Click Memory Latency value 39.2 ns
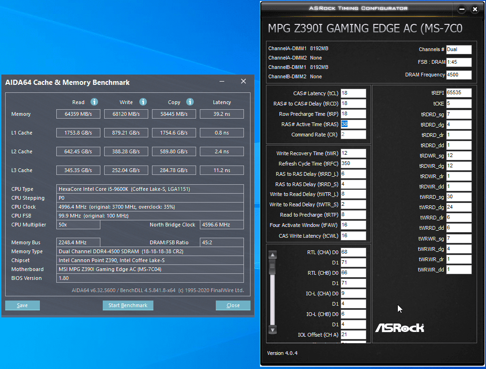 (222, 114)
